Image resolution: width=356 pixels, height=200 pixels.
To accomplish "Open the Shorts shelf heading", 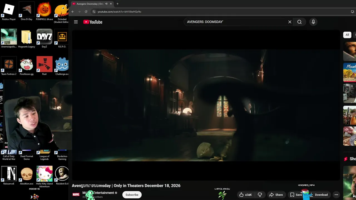I will coord(350,159).
